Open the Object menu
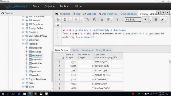Screen dimensions: 171x96 49,6
